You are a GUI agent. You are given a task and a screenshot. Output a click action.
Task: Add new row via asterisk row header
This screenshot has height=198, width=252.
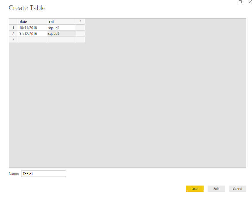[x=13, y=40]
